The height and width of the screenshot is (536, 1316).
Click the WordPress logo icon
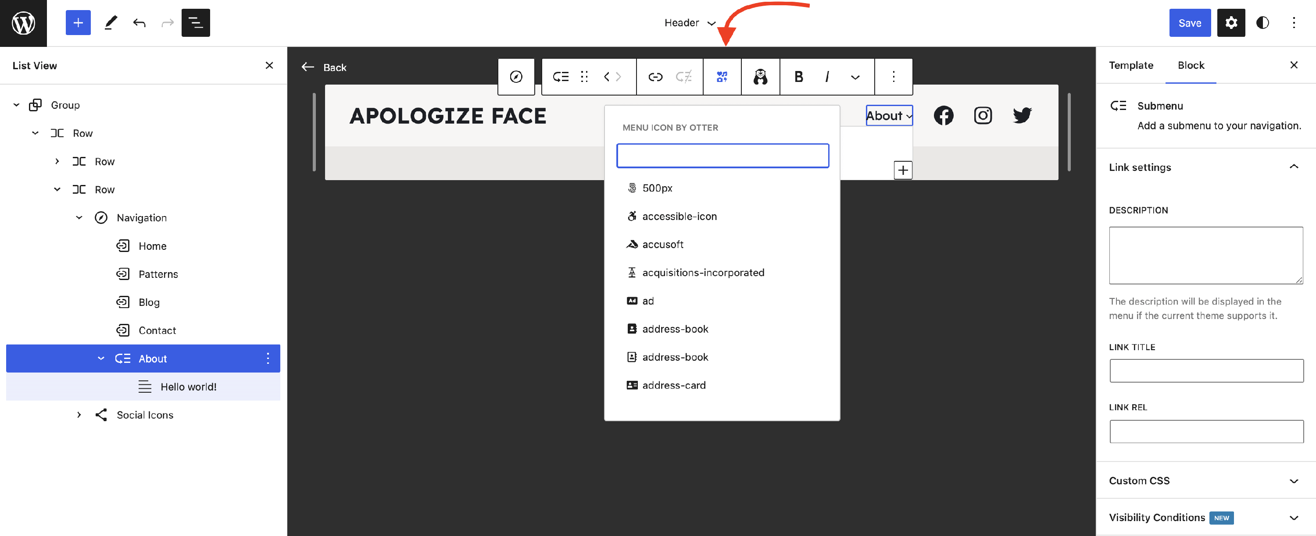click(x=24, y=23)
